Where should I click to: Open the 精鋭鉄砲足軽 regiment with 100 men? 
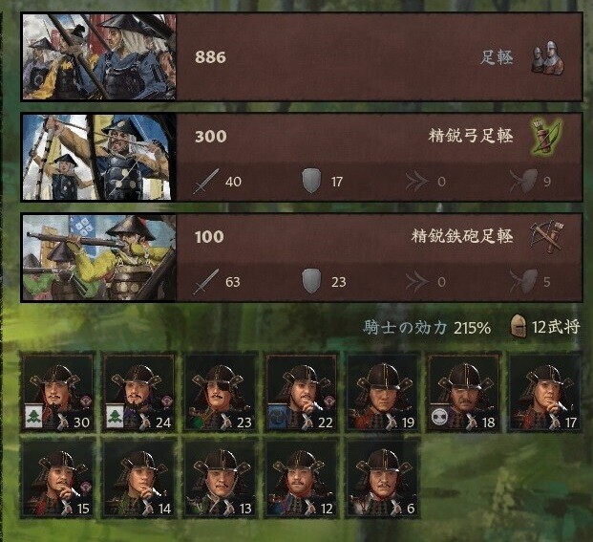(x=302, y=258)
